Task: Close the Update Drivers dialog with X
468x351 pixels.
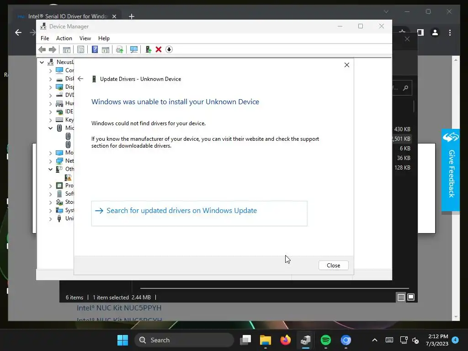Action: tap(346, 65)
